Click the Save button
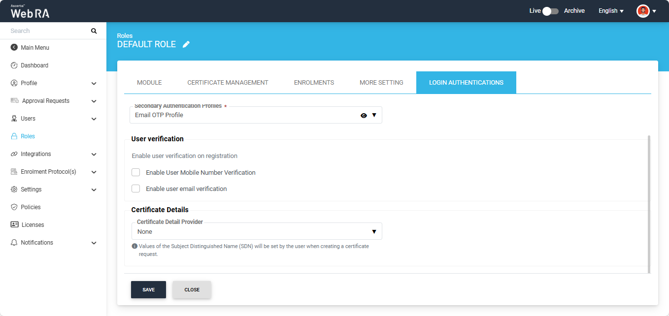669x316 pixels. (148, 290)
